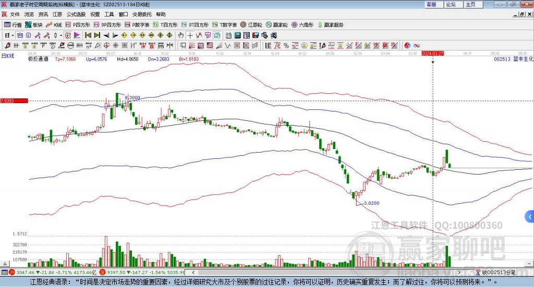Click the rectangle frame tool icon
Viewport: 534px width, 287px height.
pyautogui.click(x=183, y=45)
